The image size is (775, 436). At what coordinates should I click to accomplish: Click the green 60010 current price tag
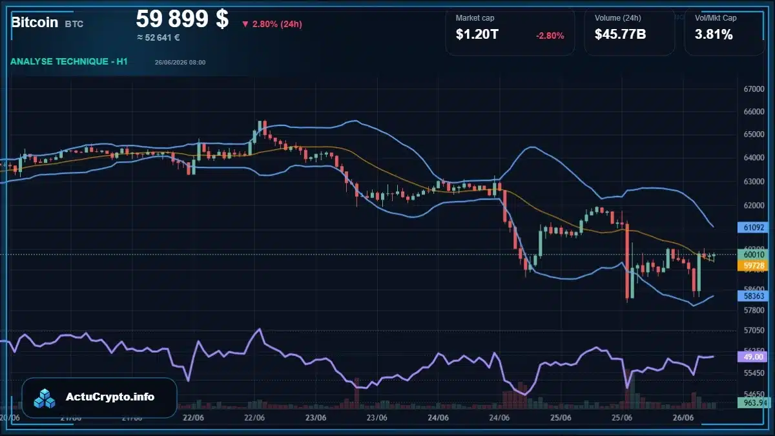pos(753,254)
